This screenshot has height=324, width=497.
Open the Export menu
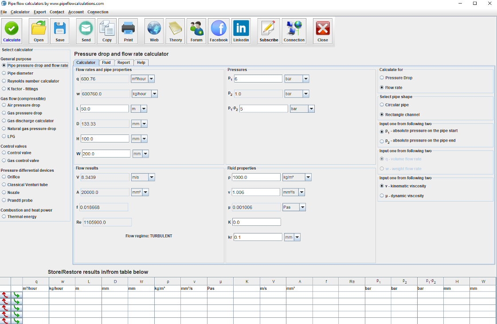point(39,12)
